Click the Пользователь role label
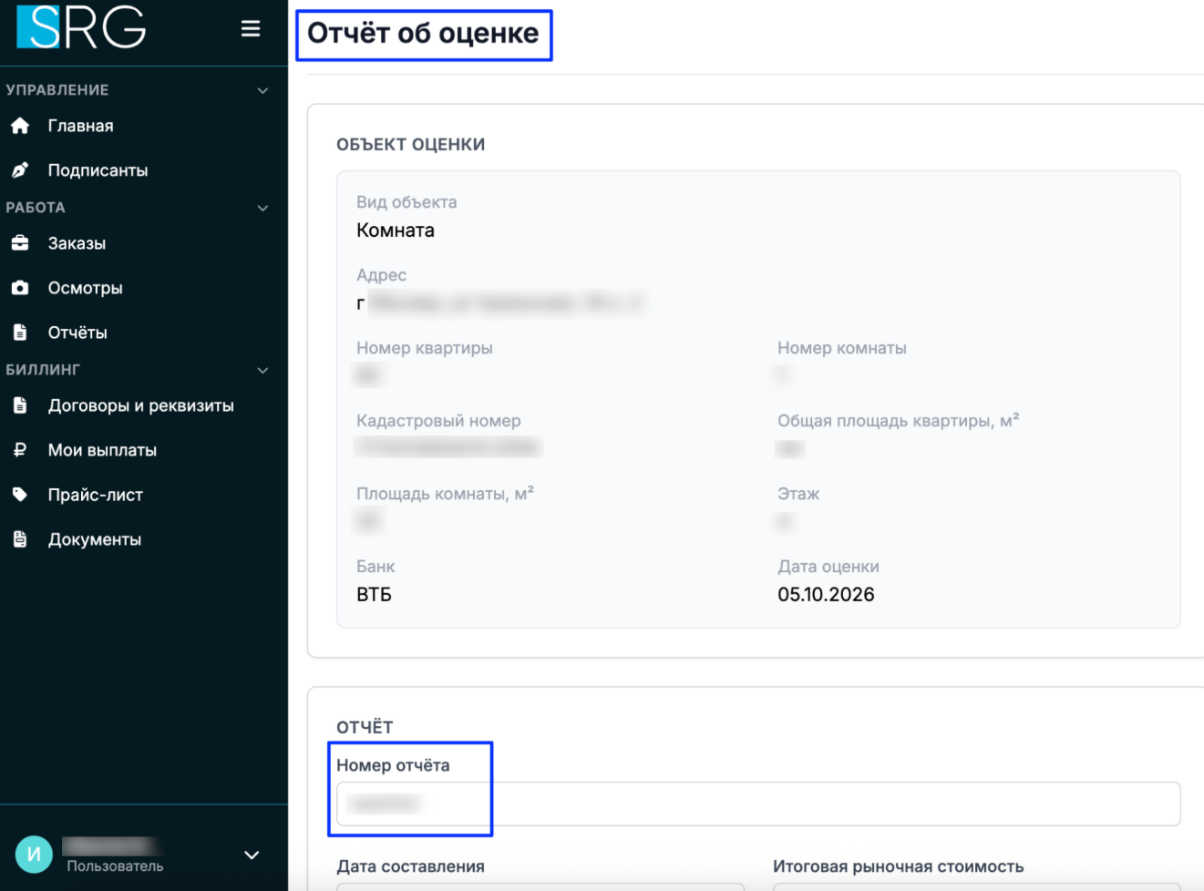Screen dimensions: 1204x891 (115, 866)
